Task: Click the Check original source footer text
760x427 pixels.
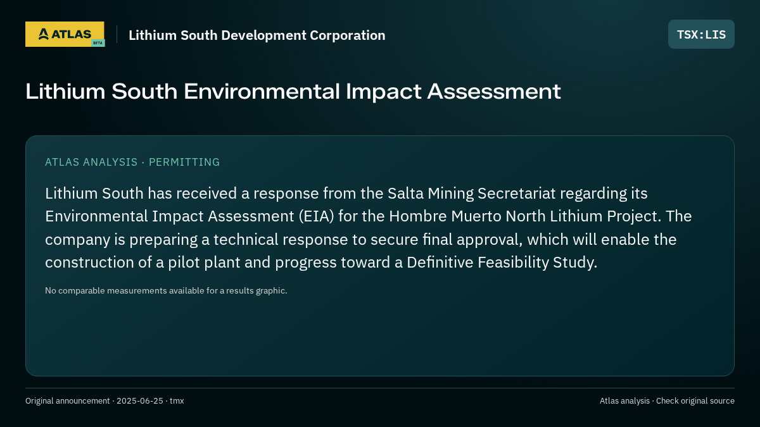Action: point(667,400)
